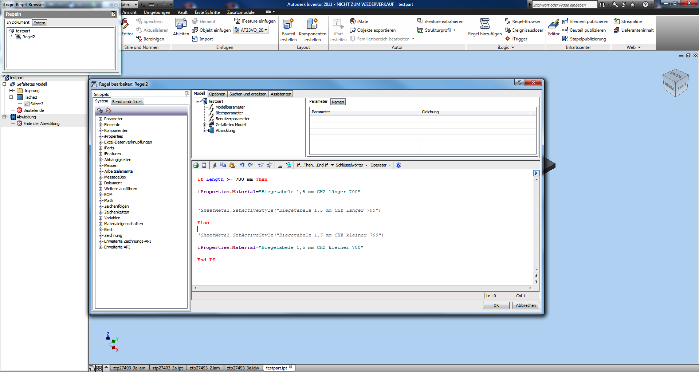Click the favorites filter star icon in Snippets

pos(100,110)
